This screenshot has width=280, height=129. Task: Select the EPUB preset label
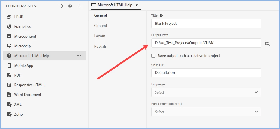(19, 17)
